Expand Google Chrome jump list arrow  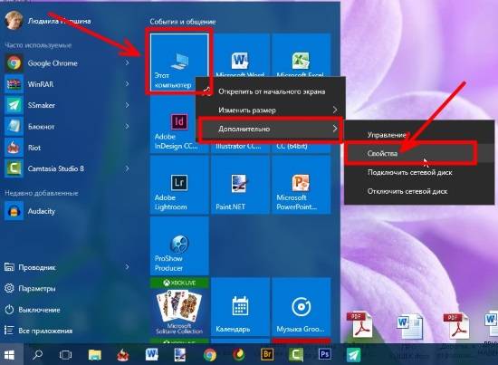127,62
